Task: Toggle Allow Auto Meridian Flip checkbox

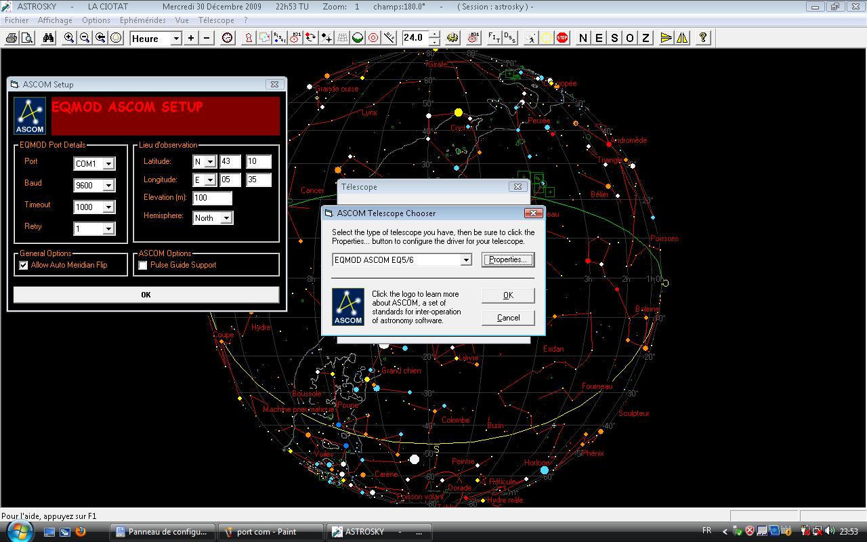Action: 24,266
